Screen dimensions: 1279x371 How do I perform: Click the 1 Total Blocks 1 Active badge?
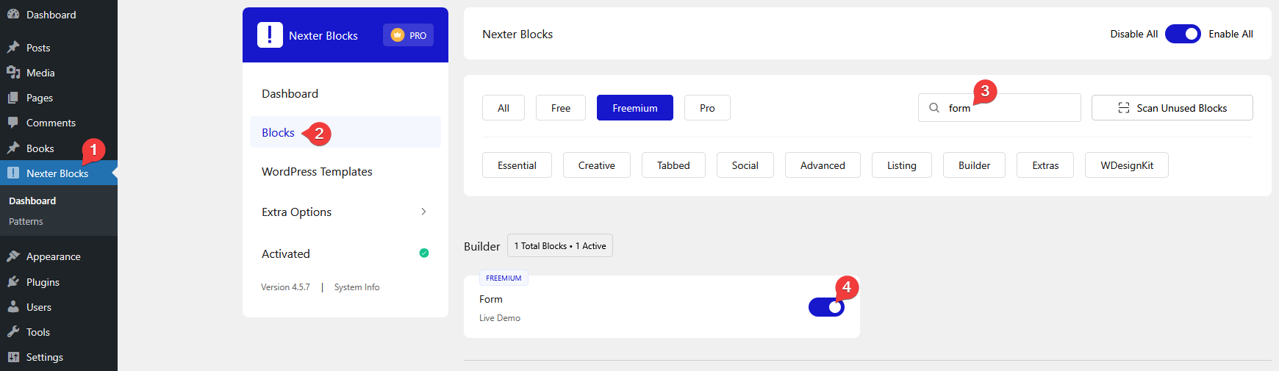pos(560,246)
